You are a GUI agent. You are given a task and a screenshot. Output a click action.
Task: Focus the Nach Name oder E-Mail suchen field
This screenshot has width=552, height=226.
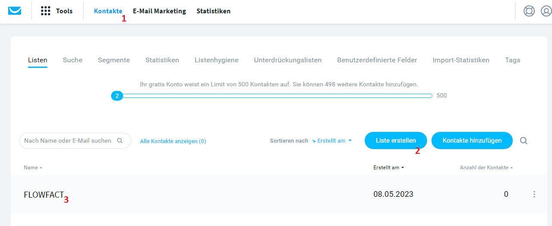[75, 140]
